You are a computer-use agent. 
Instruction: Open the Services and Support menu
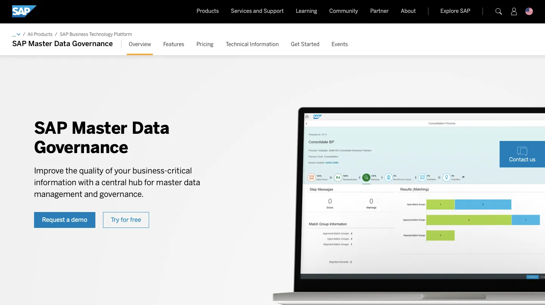point(257,11)
